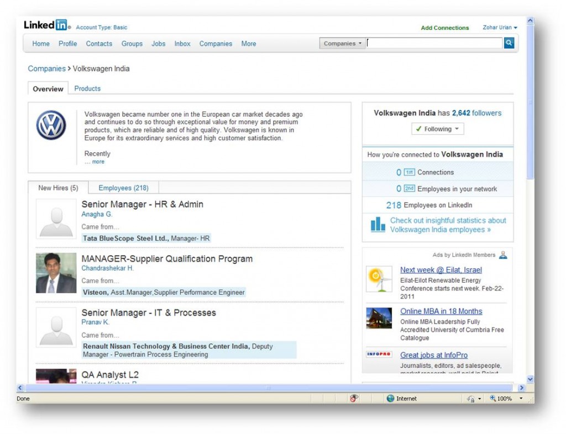Click the Internet zone globe icon
Viewport: 566px width, 435px height.
(x=390, y=398)
